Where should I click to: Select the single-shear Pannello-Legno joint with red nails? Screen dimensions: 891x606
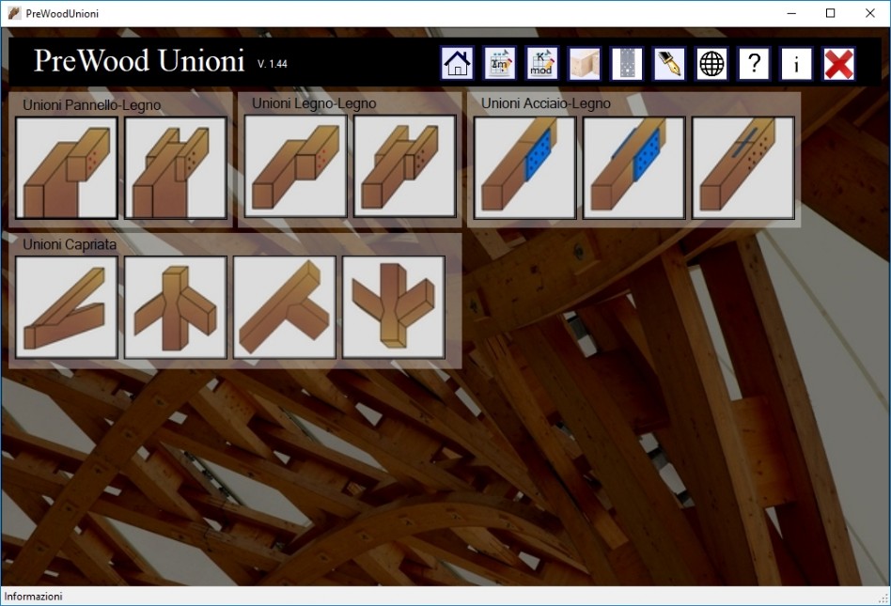(x=67, y=167)
